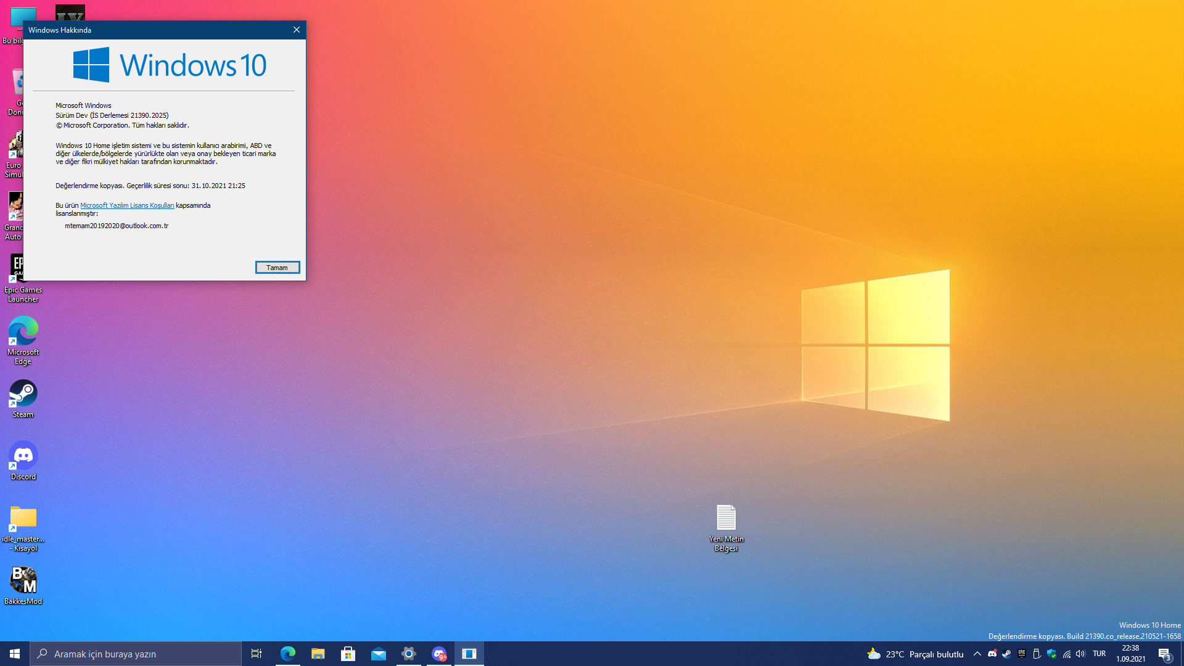Expand the hidden system tray icons chevron
This screenshot has width=1184, height=666.
pos(977,654)
